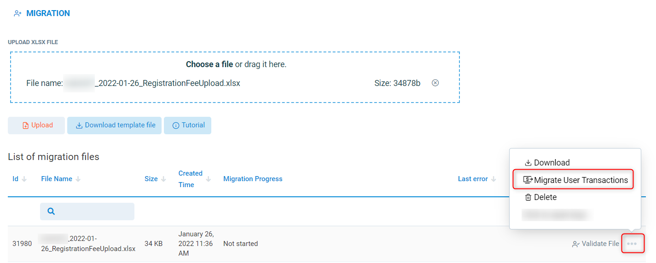Open the three-dots row actions menu
This screenshot has height=263, width=656.
[633, 244]
